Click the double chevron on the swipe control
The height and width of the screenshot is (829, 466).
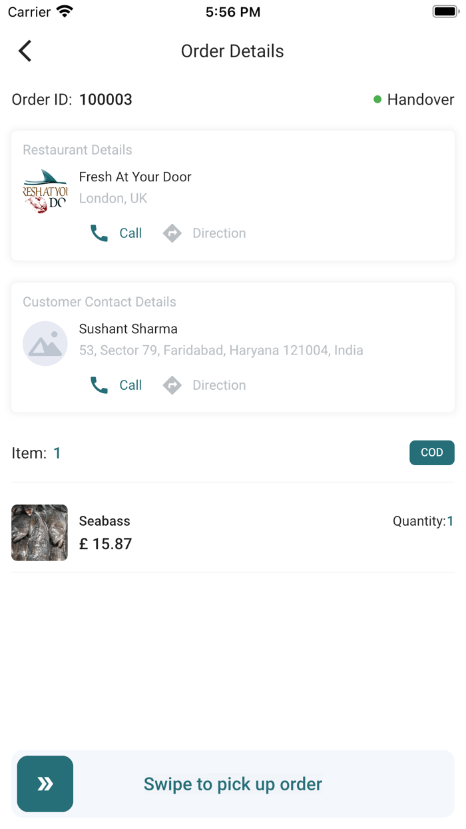coord(45,784)
